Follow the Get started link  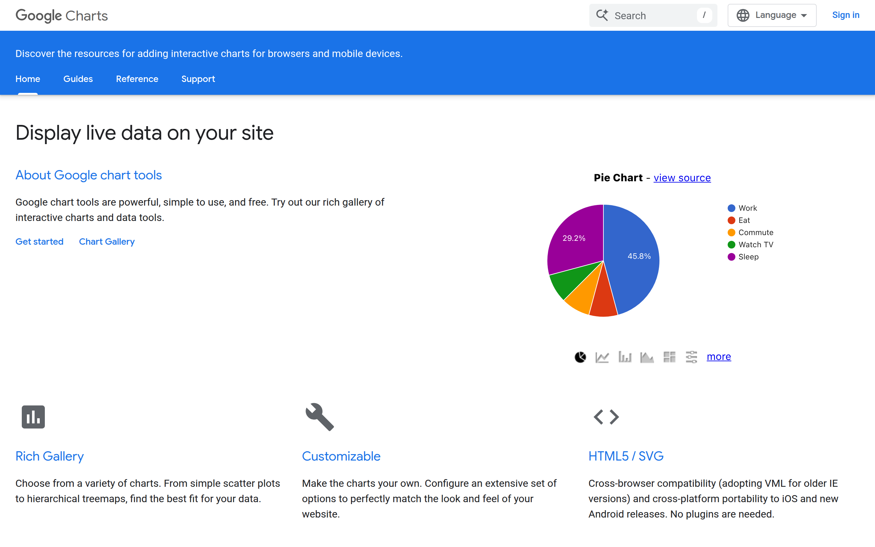point(39,242)
